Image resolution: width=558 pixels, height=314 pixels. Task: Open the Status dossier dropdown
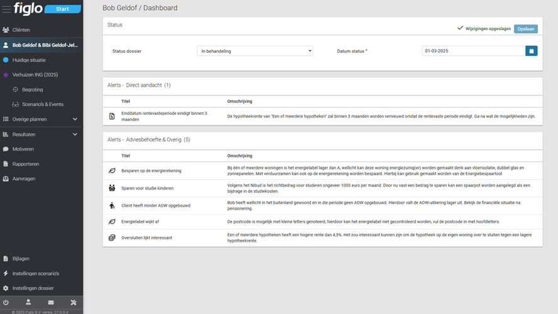[254, 51]
